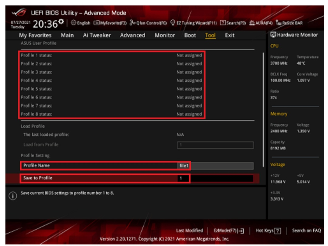Open the Monitor tab

(x=165, y=35)
